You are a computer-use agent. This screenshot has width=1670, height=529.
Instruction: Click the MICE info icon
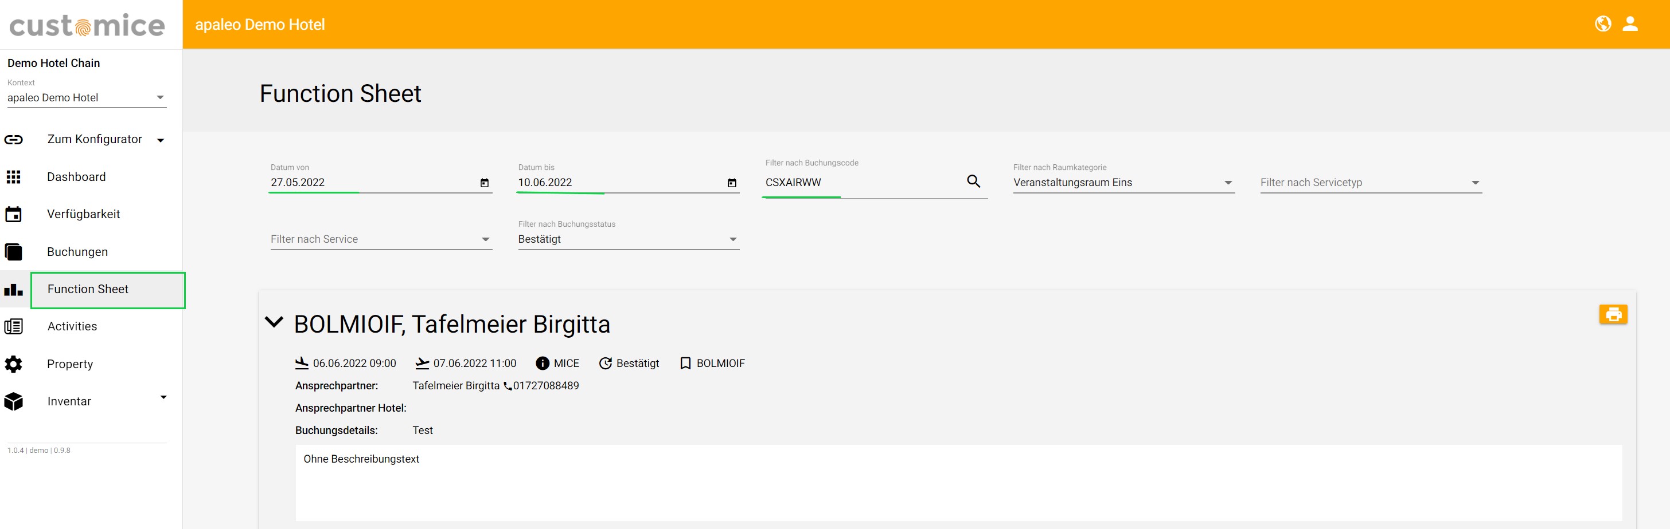pyautogui.click(x=543, y=363)
